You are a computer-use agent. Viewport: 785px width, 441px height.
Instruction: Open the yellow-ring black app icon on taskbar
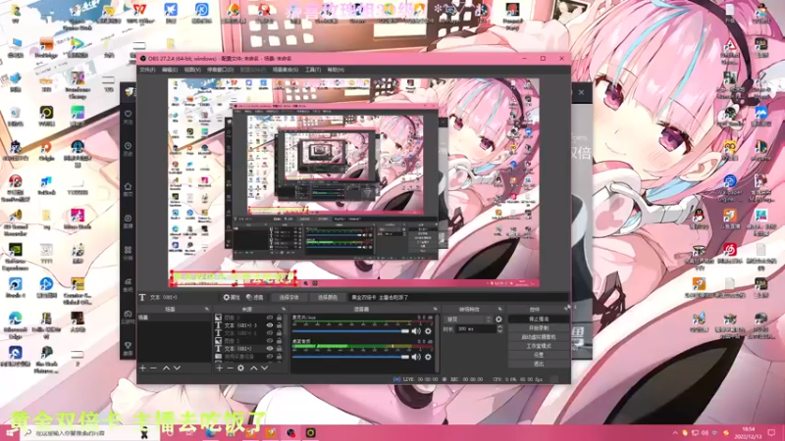point(310,433)
